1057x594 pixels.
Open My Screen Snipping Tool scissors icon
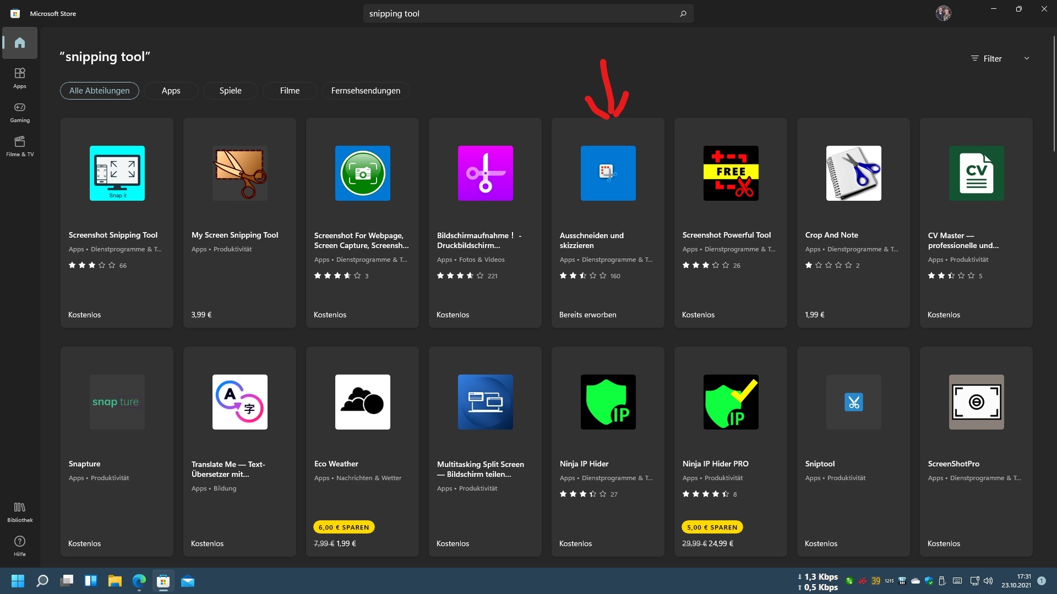click(240, 173)
